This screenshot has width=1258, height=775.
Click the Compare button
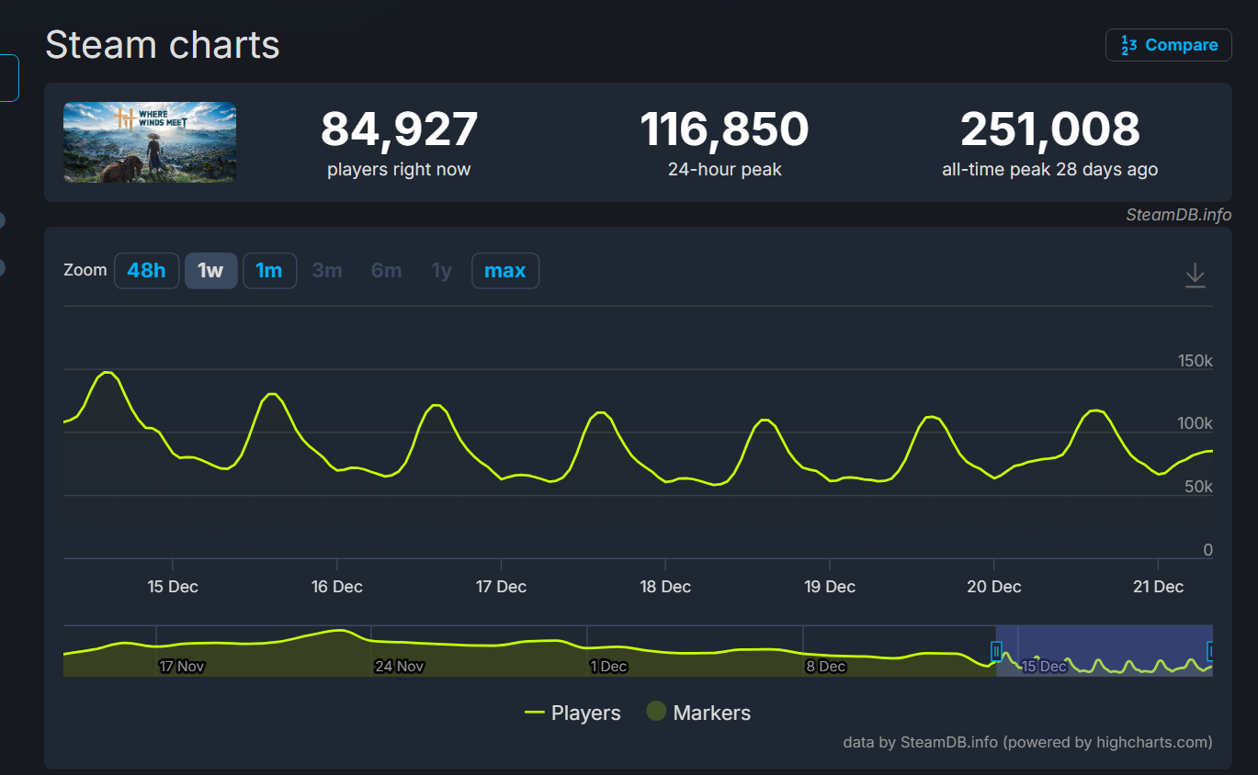point(1169,45)
